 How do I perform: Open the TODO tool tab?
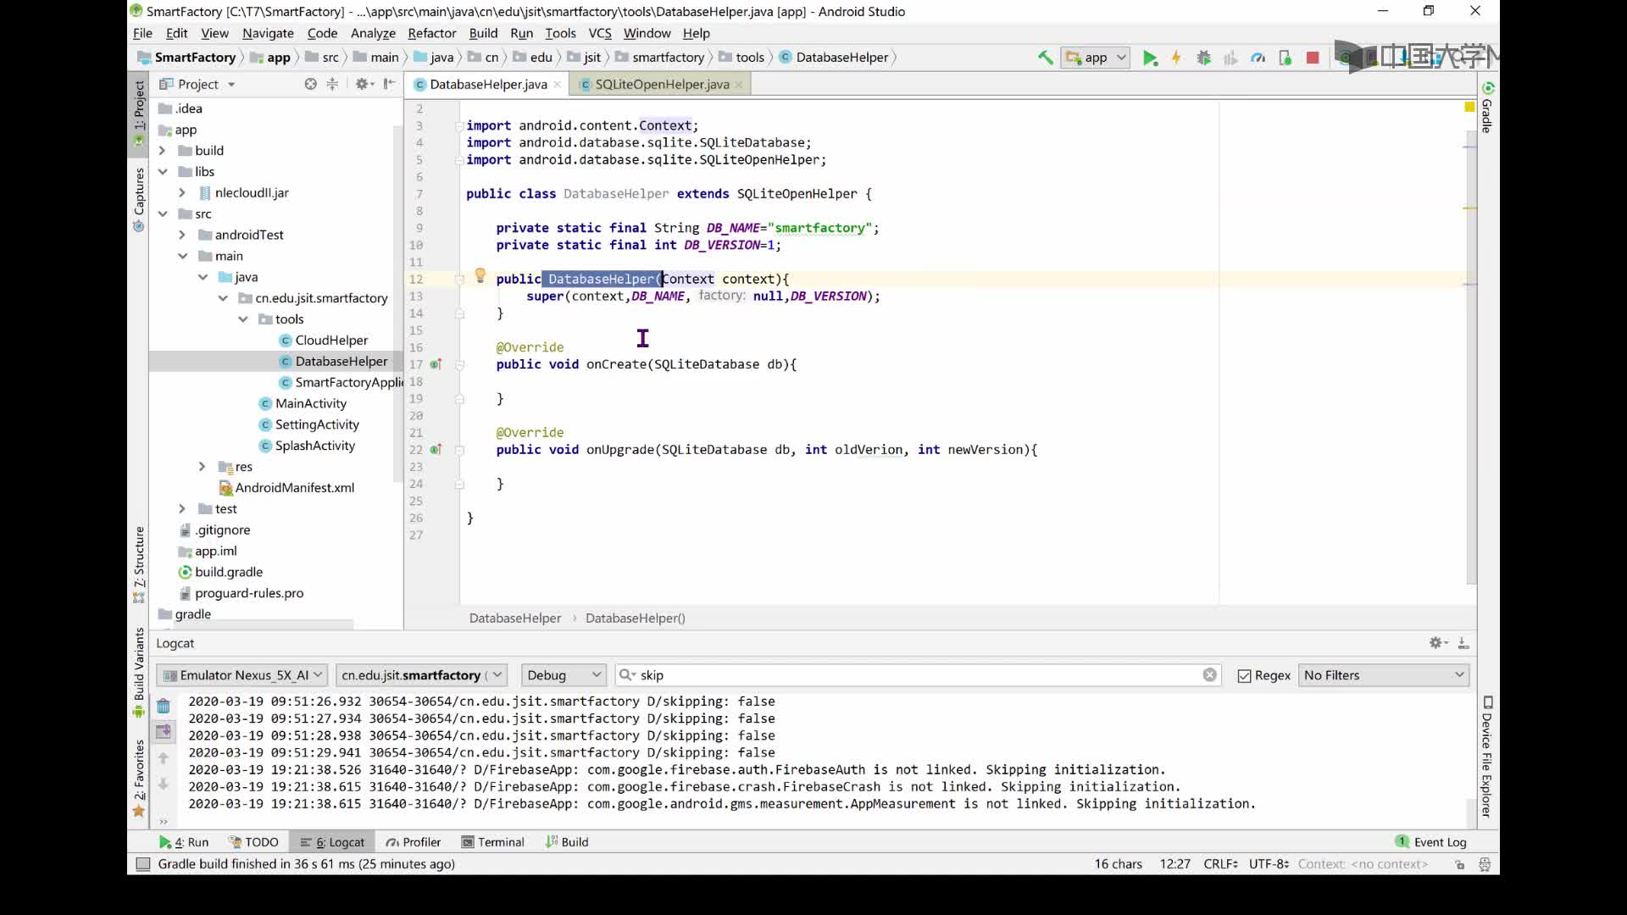point(253,842)
